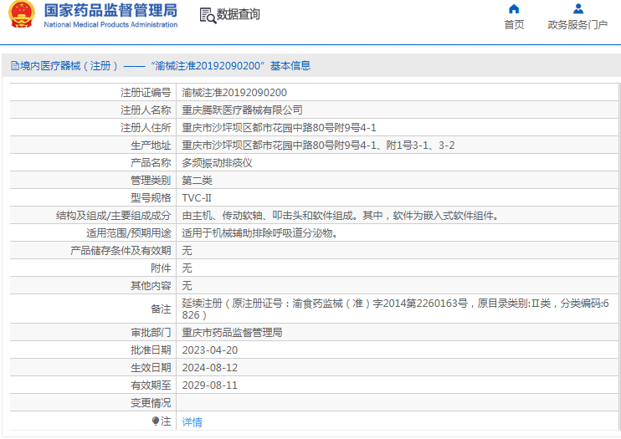Select product name 多频振动排痰仪
This screenshot has width=621, height=439.
tap(217, 163)
